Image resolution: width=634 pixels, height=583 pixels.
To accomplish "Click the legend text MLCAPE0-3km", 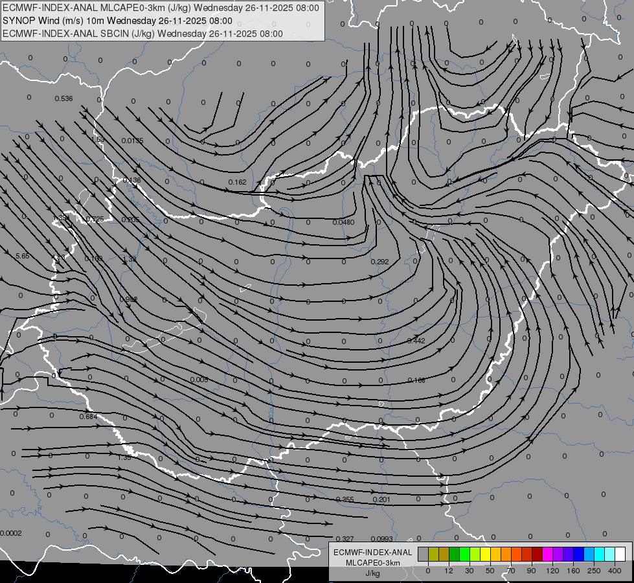I will (x=372, y=563).
